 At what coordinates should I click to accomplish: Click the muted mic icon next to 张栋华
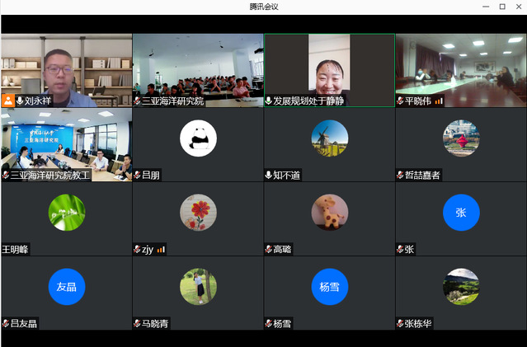(400, 323)
